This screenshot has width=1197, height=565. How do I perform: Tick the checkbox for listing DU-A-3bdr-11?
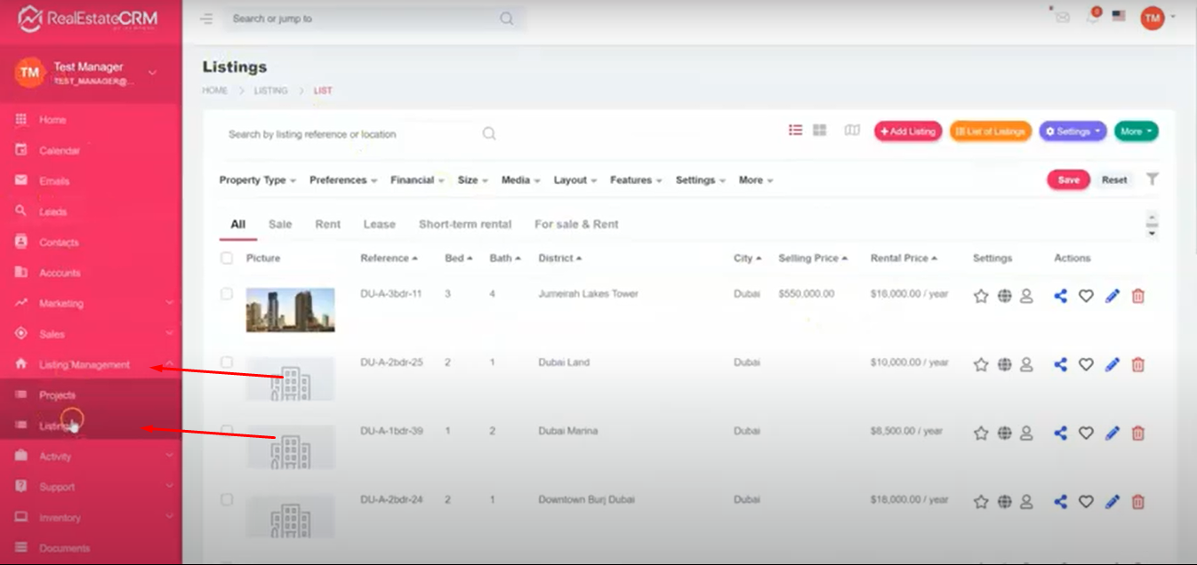[x=227, y=294]
